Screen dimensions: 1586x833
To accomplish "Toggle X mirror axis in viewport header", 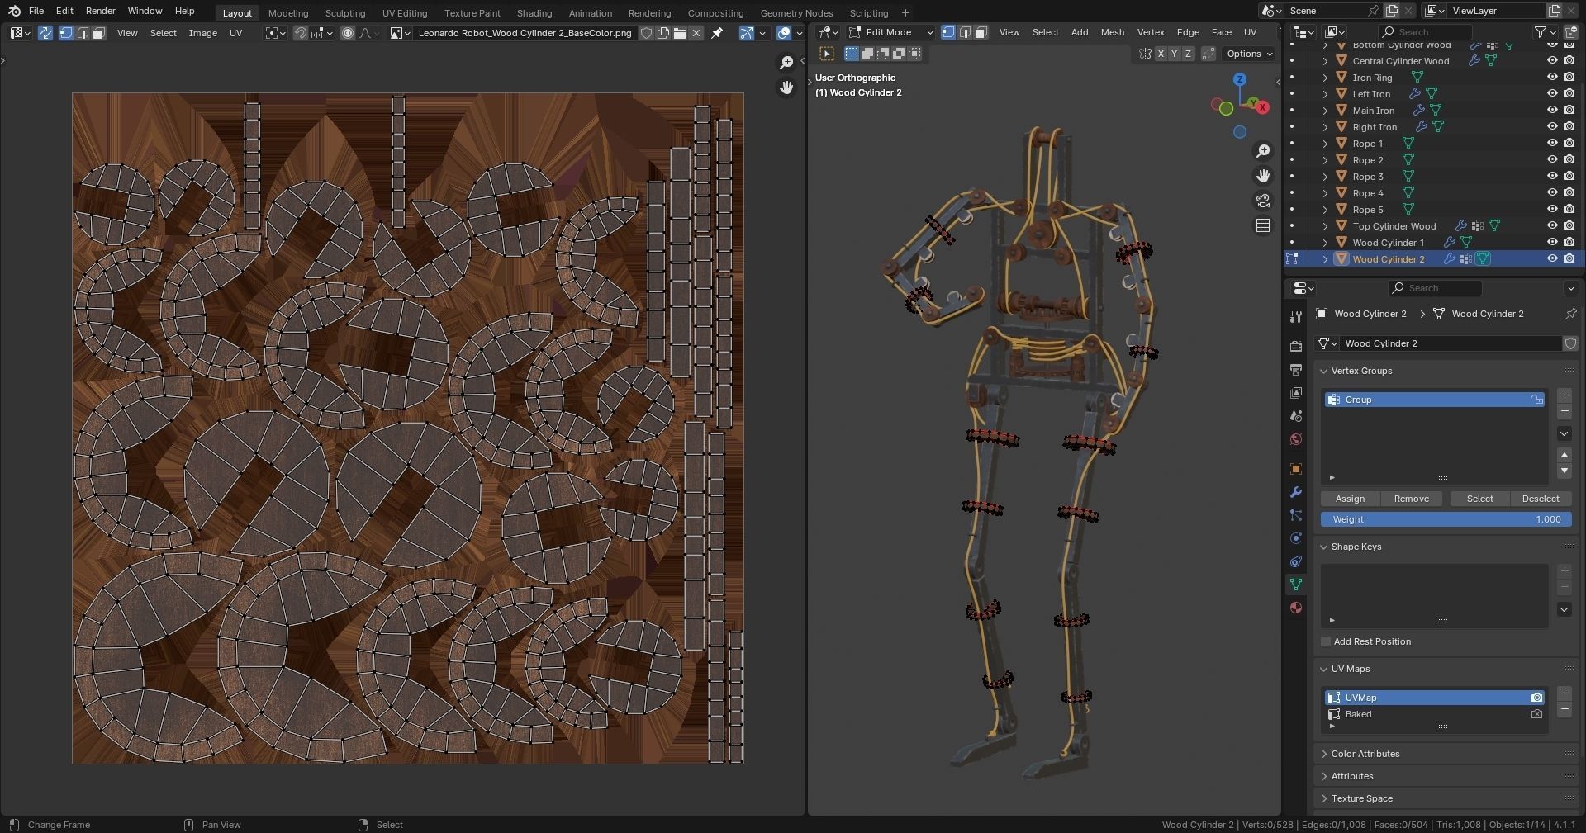I will pos(1161,54).
